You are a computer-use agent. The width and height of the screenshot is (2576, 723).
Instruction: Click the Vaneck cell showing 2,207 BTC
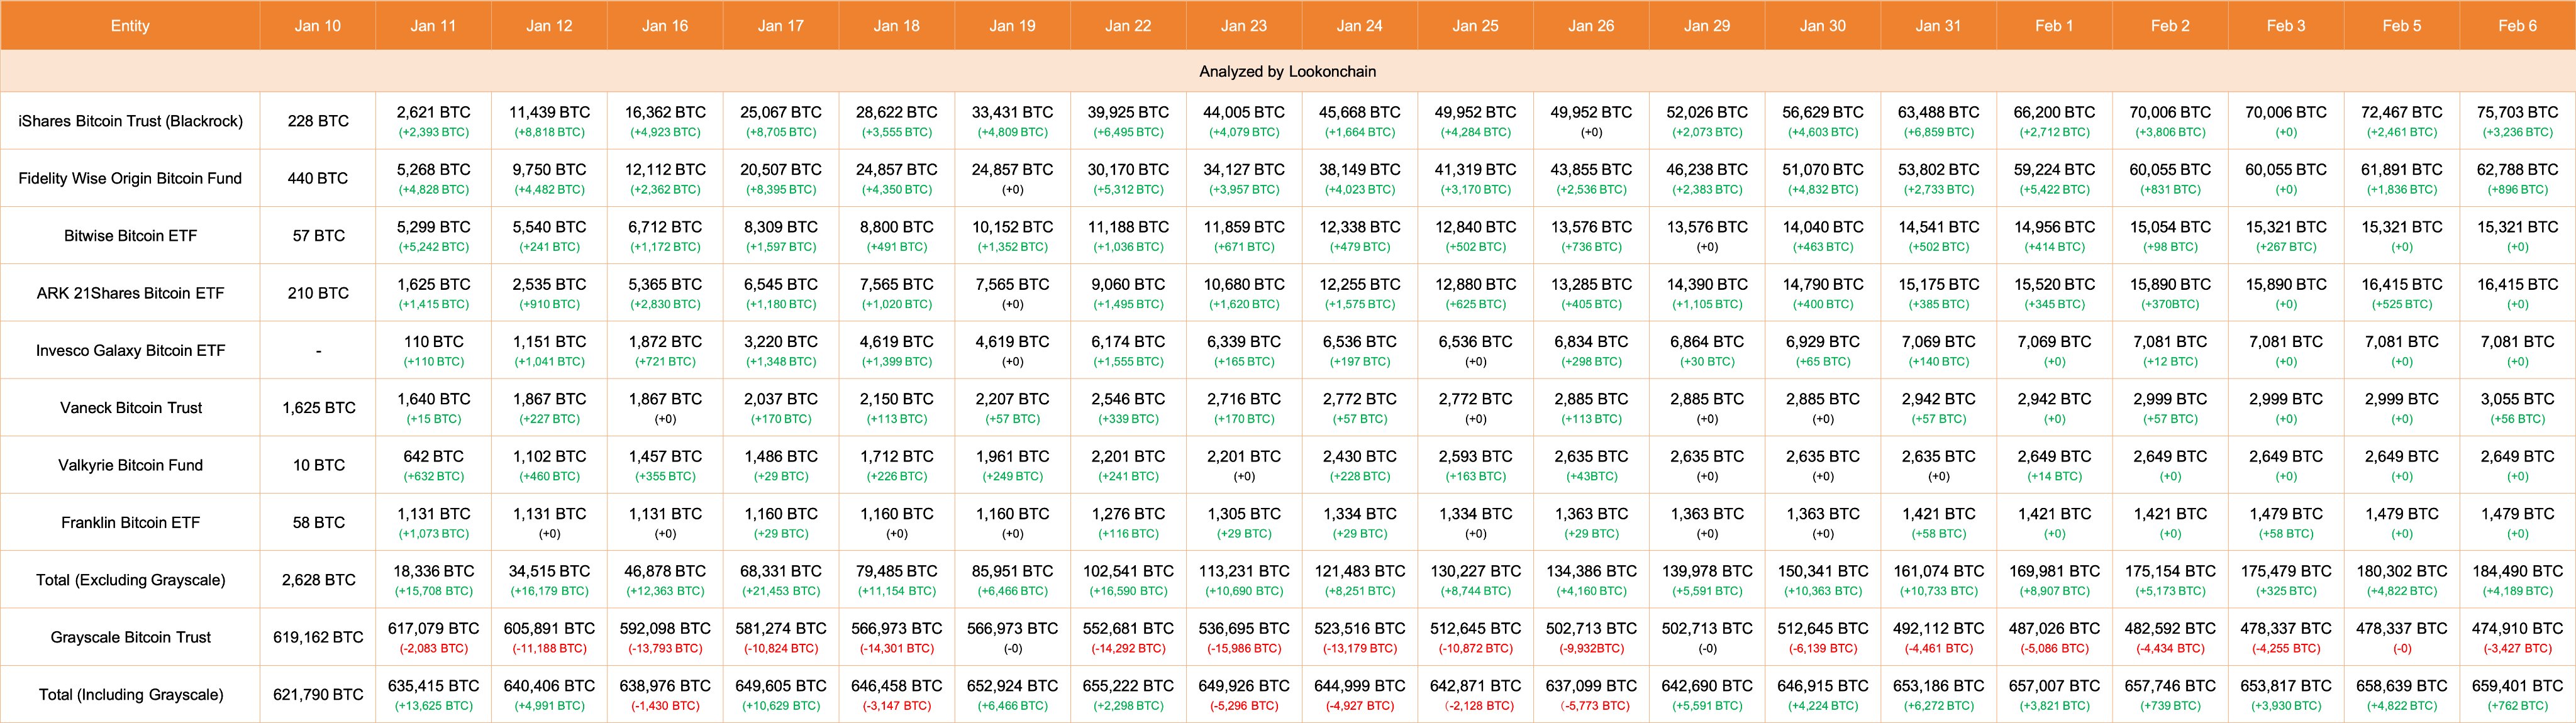click(1012, 407)
